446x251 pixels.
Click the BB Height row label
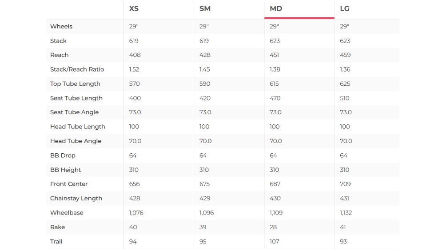(66, 170)
